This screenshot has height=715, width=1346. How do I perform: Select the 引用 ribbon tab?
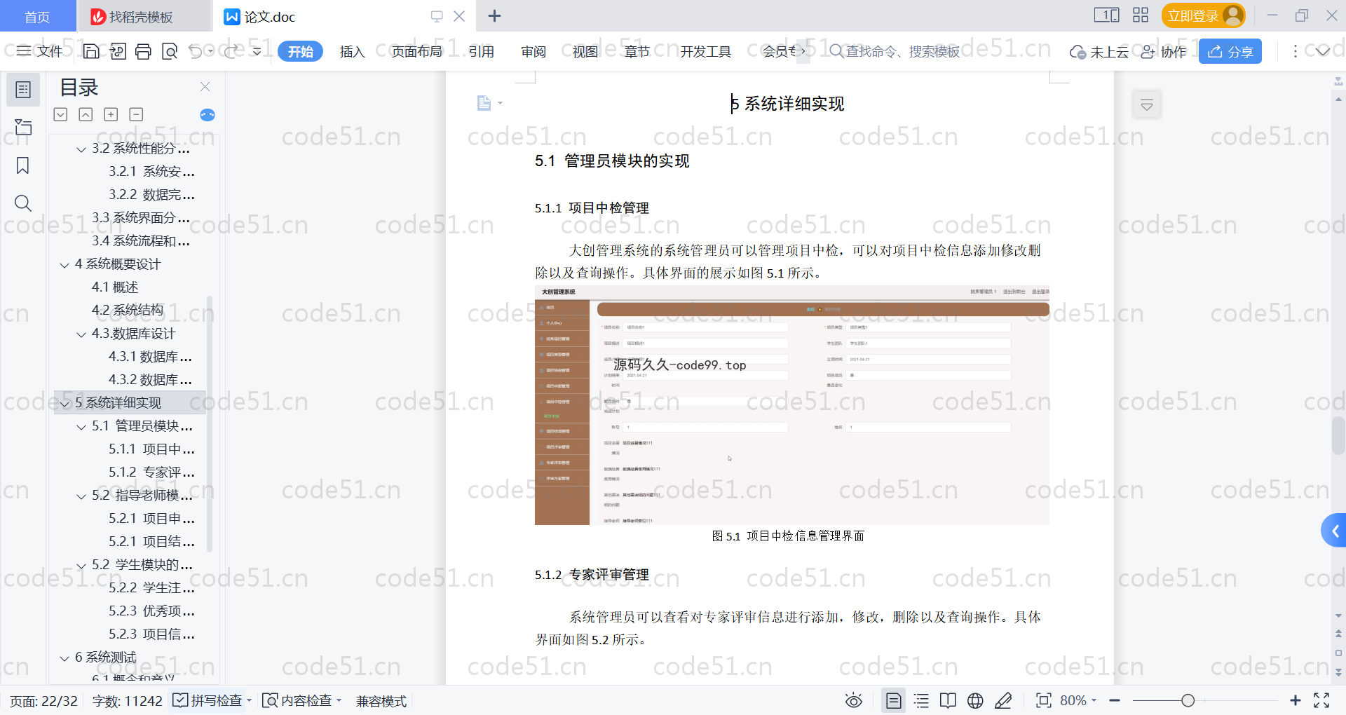coord(481,51)
